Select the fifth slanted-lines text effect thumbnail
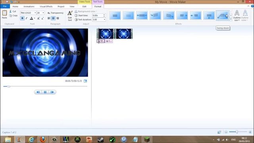Image resolution: width=254 pixels, height=143 pixels. click(x=169, y=15)
